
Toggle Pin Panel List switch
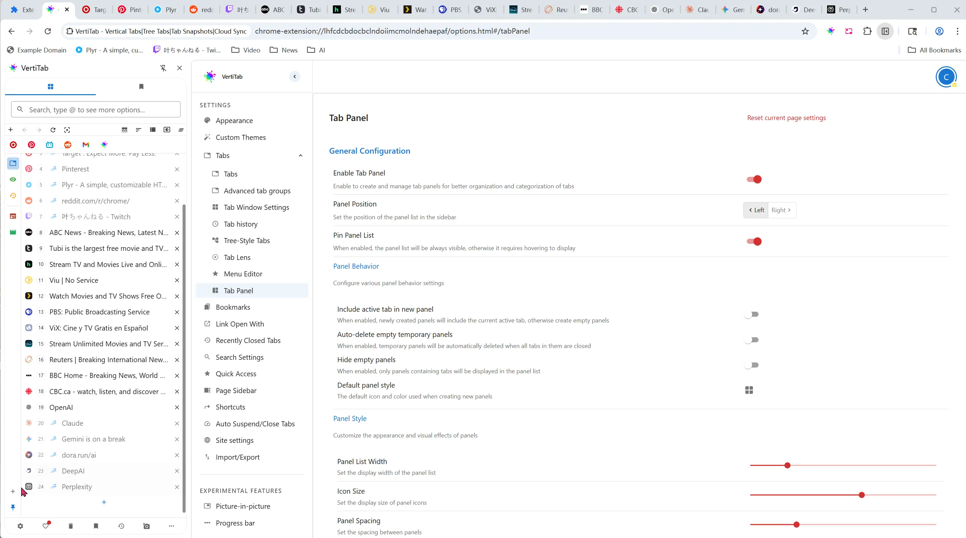coord(754,241)
